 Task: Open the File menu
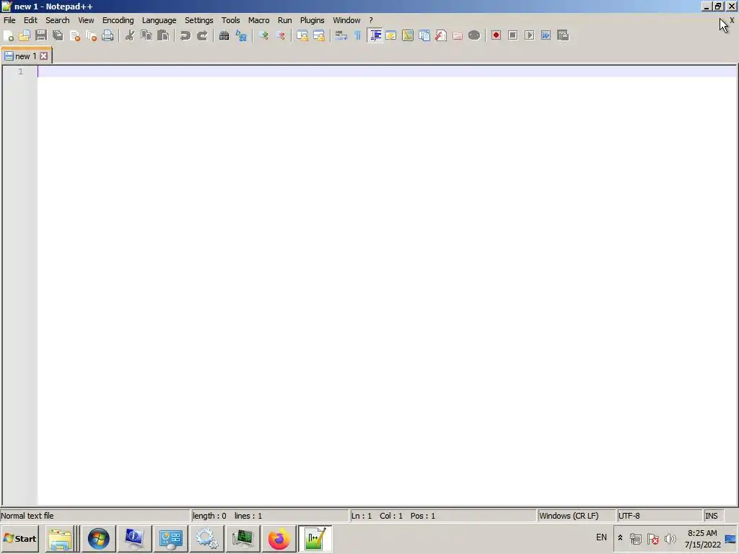click(9, 20)
